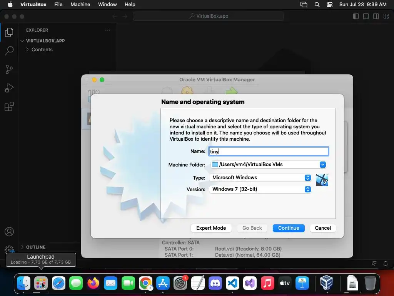This screenshot has height=296, width=394.
Task: Open the Explorer view in VS Code activity bar
Action: 9,32
